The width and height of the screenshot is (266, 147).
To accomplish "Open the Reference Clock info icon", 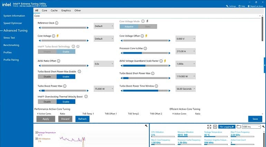I will [x=57, y=23].
